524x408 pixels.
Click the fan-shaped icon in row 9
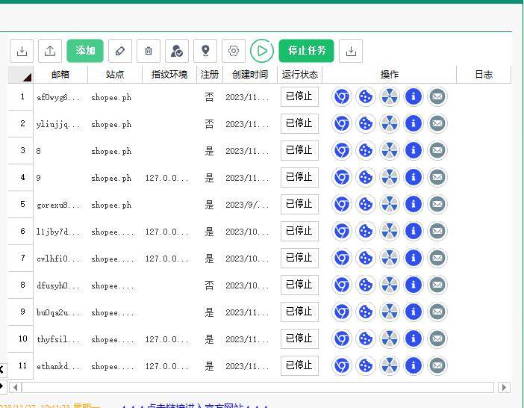click(390, 312)
